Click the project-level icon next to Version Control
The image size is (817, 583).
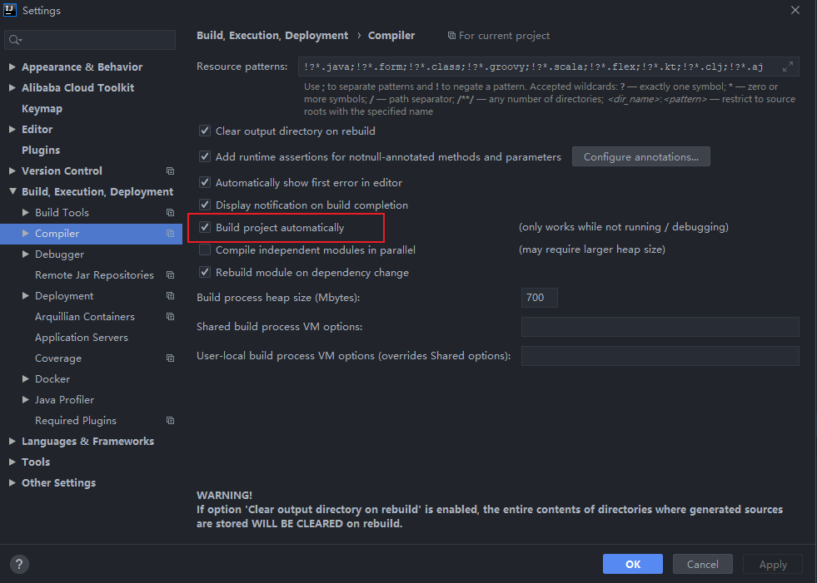pyautogui.click(x=170, y=170)
